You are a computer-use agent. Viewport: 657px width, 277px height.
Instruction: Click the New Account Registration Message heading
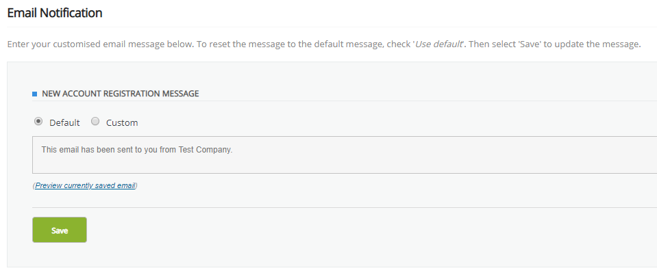(x=121, y=94)
